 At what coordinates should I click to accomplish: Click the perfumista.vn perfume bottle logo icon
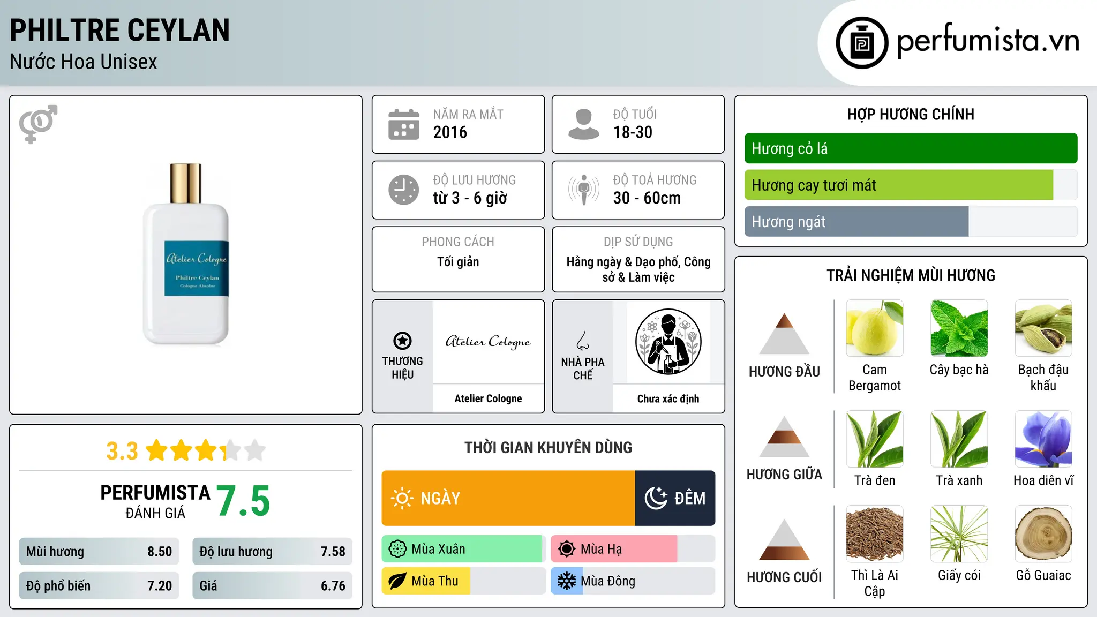coord(862,43)
